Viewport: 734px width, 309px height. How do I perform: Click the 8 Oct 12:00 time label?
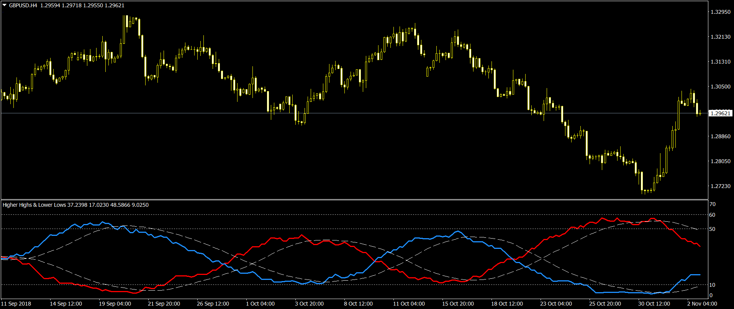click(359, 304)
